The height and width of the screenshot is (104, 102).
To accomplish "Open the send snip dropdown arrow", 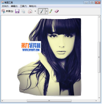I will point(35,11).
